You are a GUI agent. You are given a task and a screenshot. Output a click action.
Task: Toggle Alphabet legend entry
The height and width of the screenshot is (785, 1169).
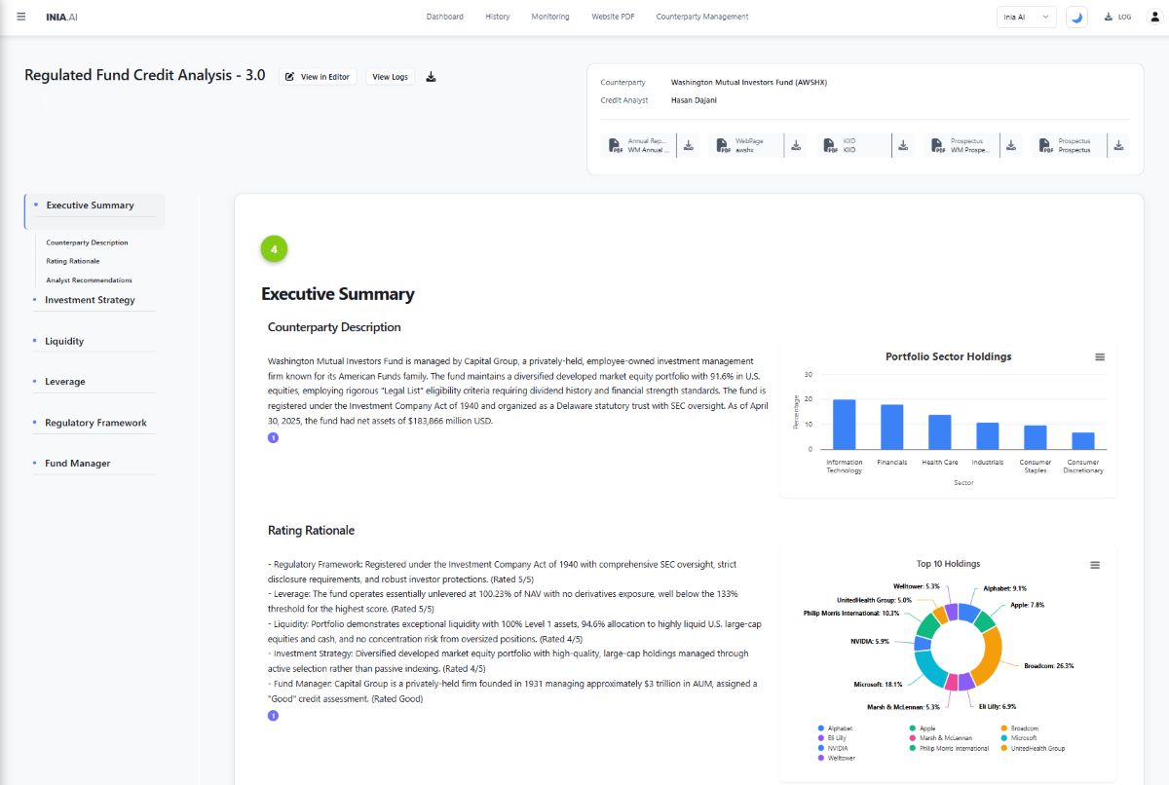point(836,729)
